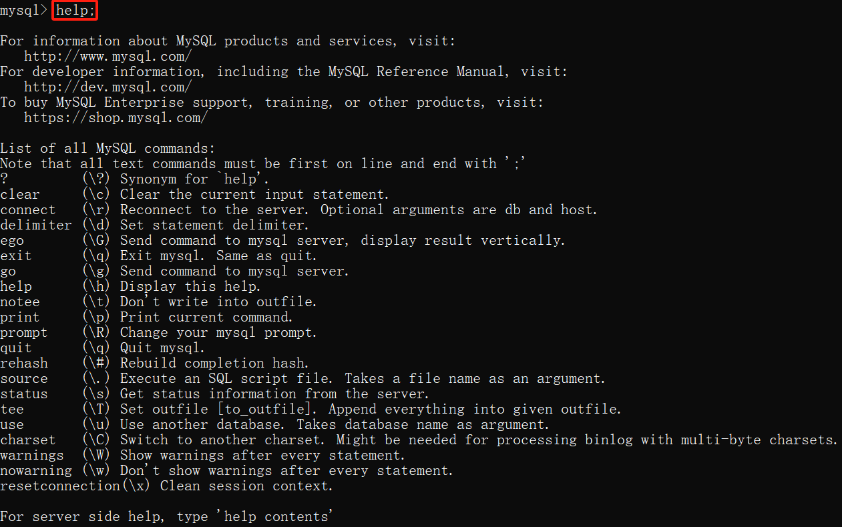Click the 'source' command entry

click(24, 379)
